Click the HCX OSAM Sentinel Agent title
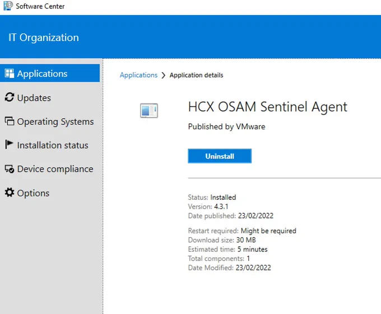381x314 pixels. [268, 107]
